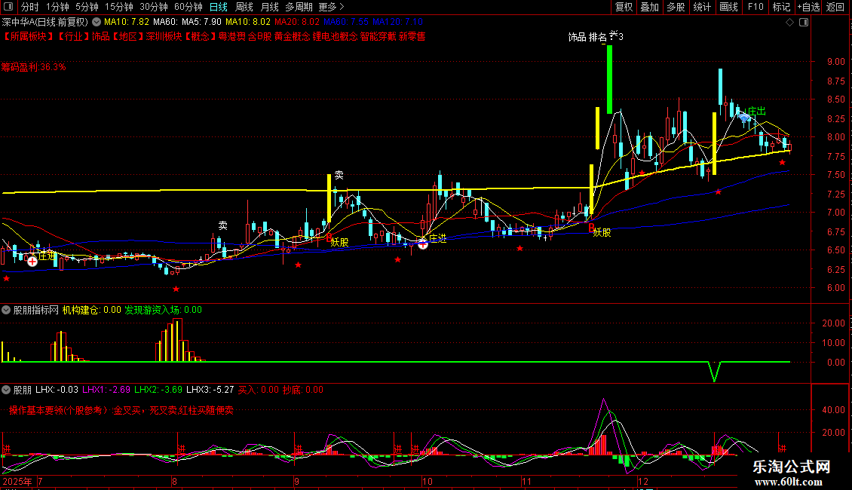Viewport: 852px width, 490px height.
Task: Open the 画线 drawing tools
Action: (728, 7)
